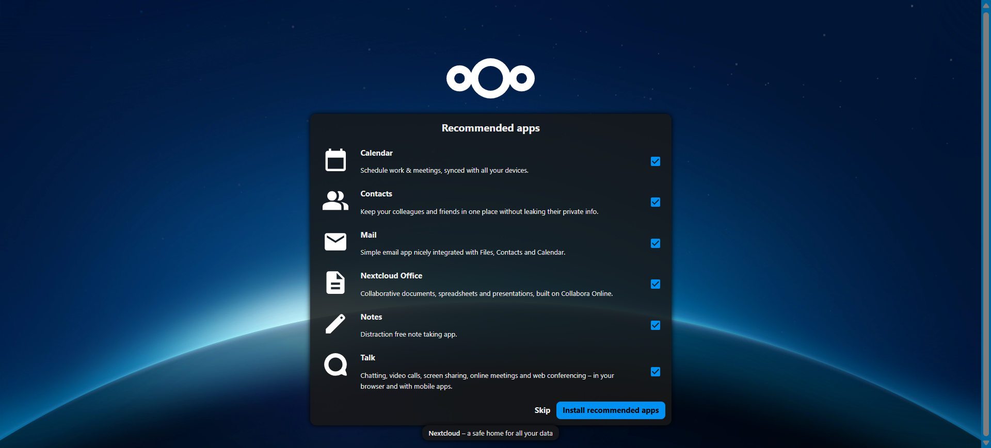The width and height of the screenshot is (991, 448).
Task: Select the Talk app title
Action: click(x=367, y=358)
